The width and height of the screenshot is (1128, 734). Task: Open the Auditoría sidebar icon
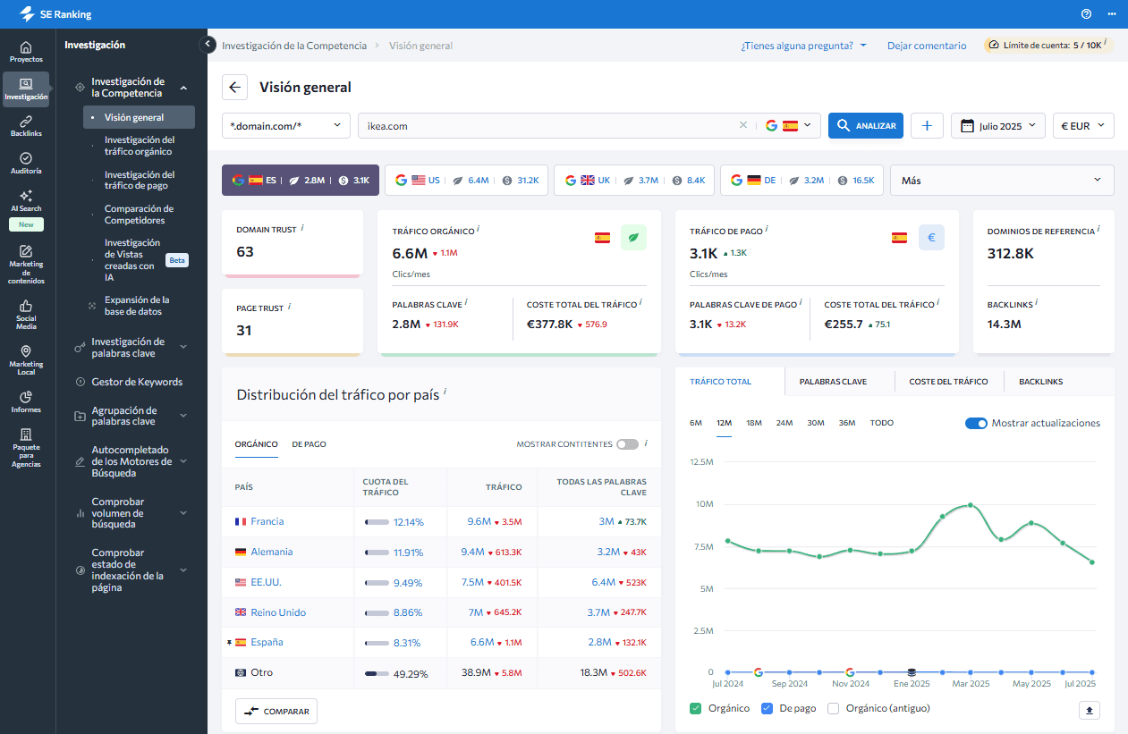click(26, 163)
